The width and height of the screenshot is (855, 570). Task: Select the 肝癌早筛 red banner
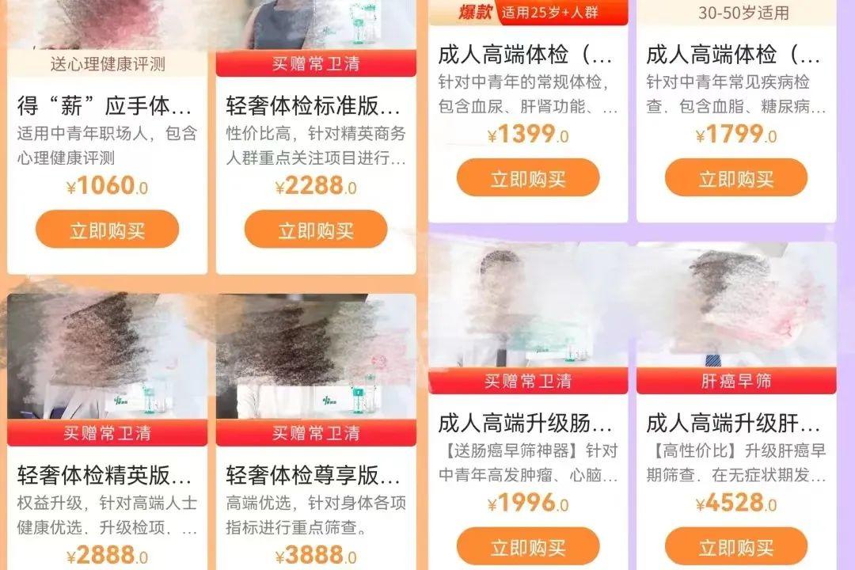click(736, 381)
